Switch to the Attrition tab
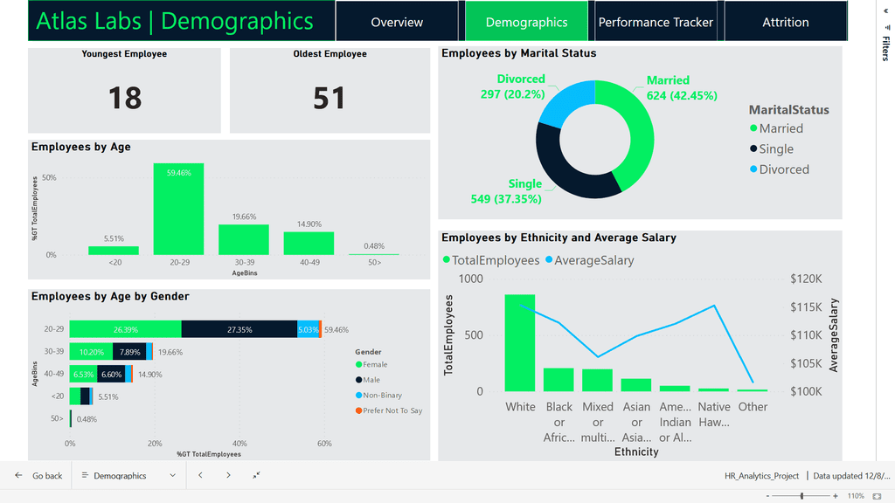 (786, 22)
